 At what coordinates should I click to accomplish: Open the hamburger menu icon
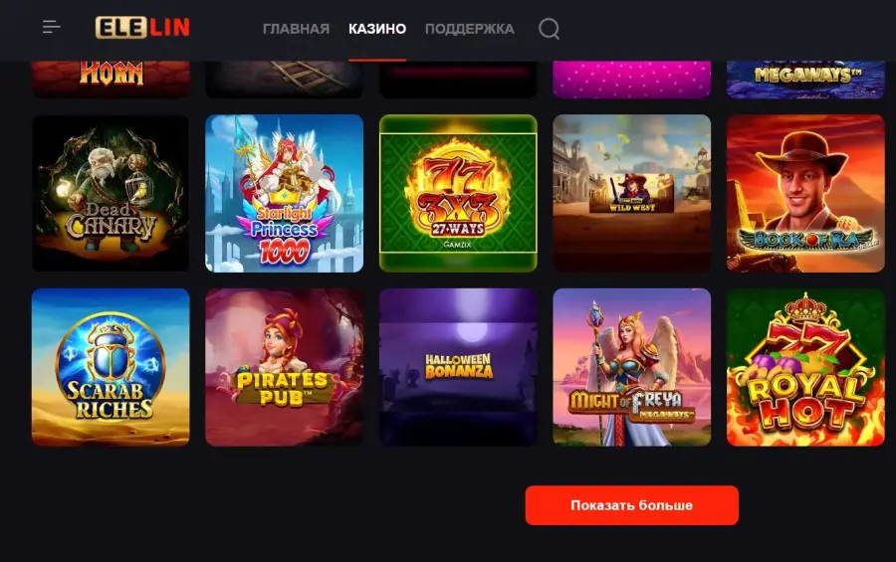click(51, 27)
